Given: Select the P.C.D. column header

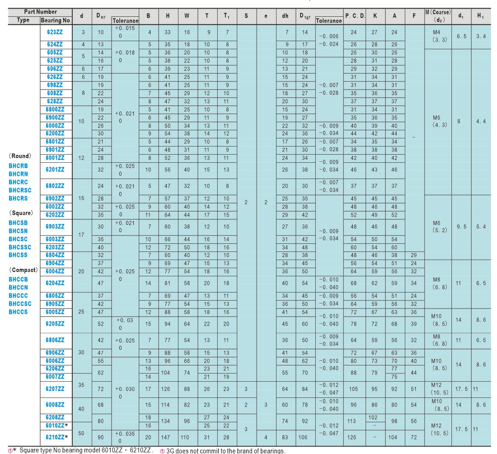Looking at the screenshot, I should pyautogui.click(x=355, y=15).
